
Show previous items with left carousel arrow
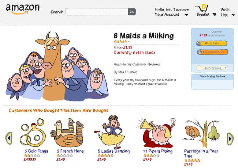[x=9, y=138]
